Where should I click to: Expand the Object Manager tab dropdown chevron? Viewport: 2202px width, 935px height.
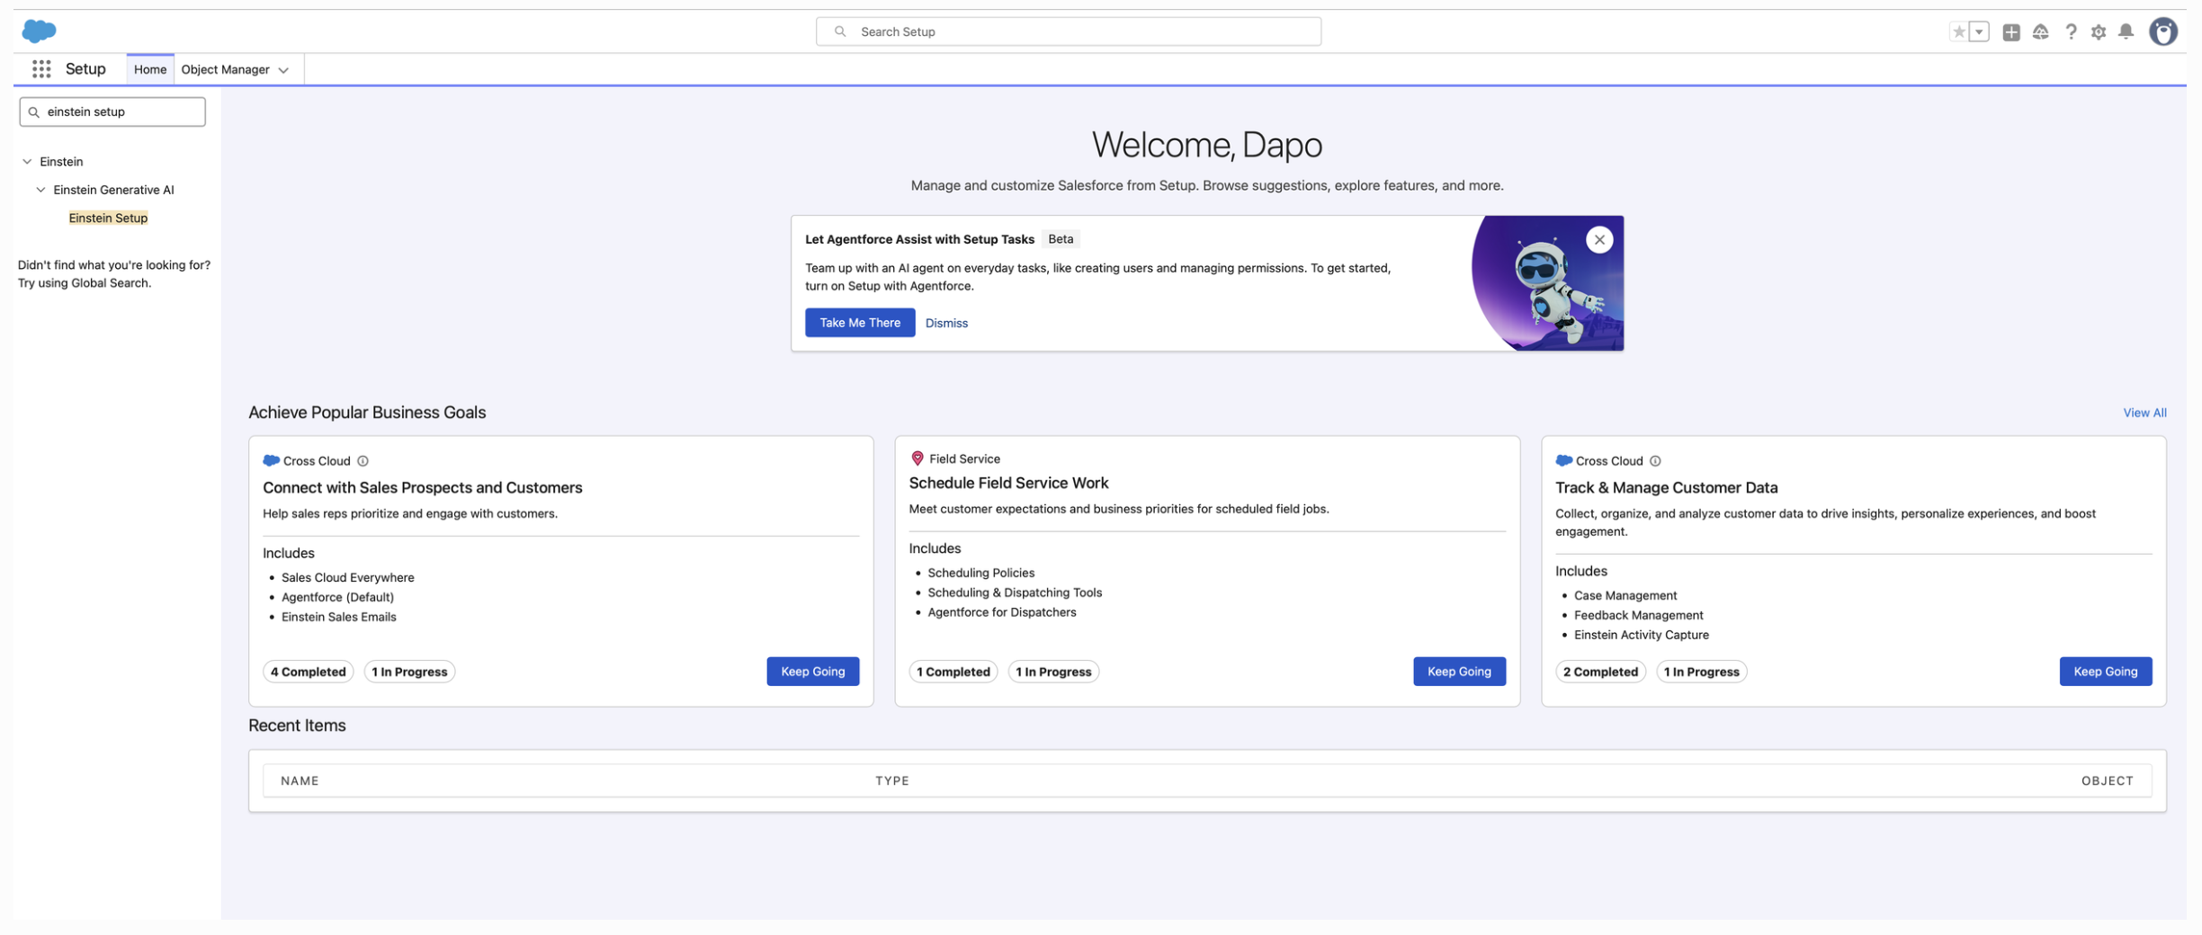click(x=283, y=70)
